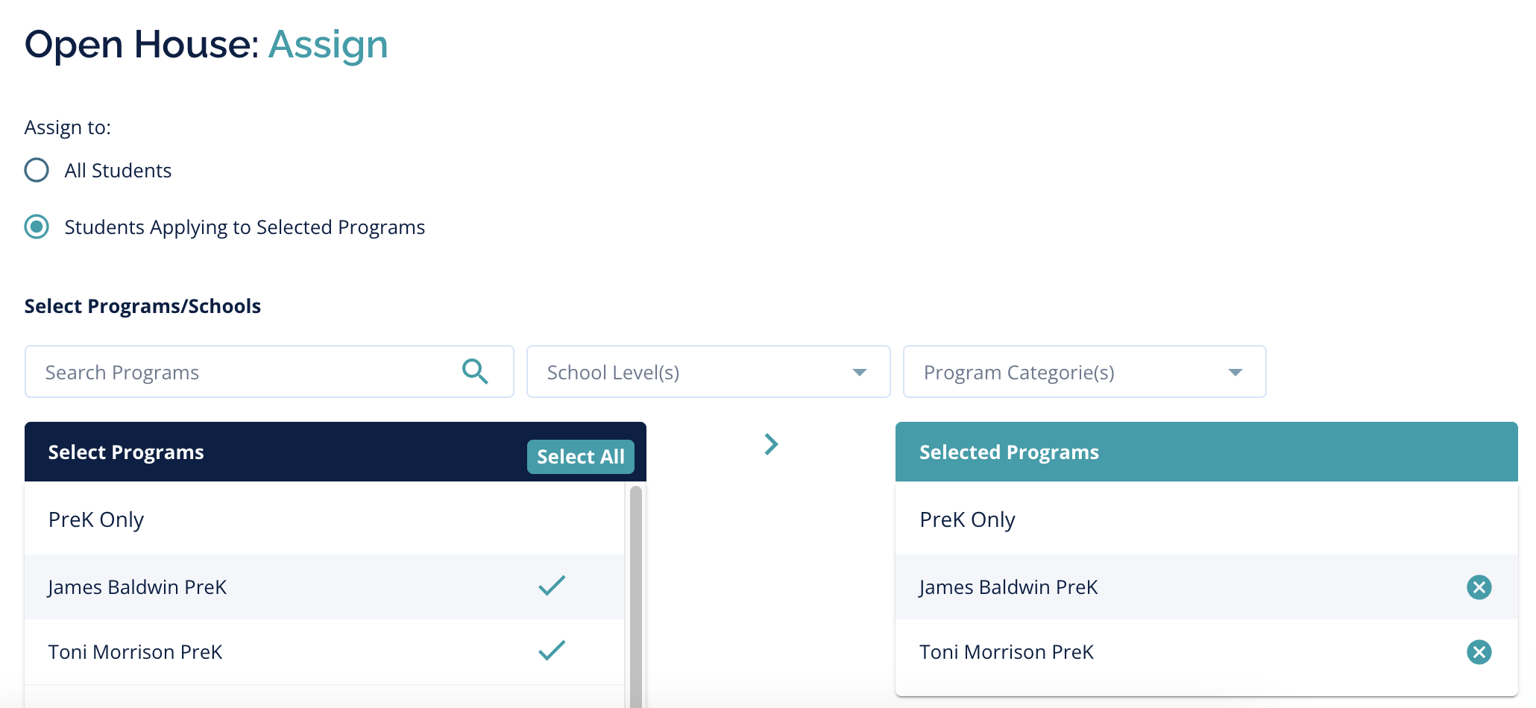Image resolution: width=1536 pixels, height=708 pixels.
Task: Remove Toni Morrison PreK from selected programs
Action: [x=1479, y=652]
